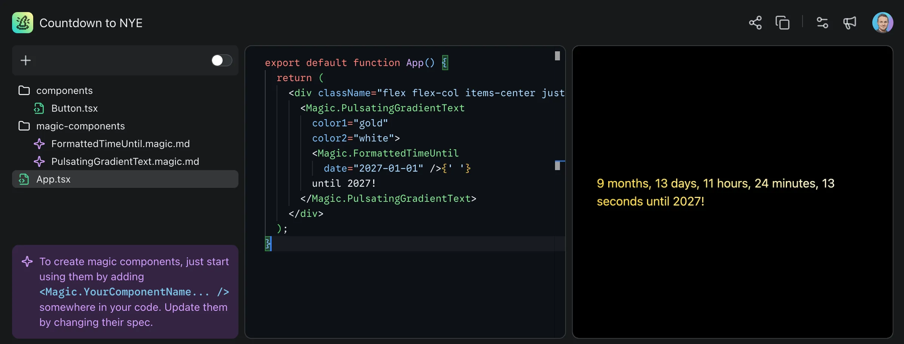Open Button.tsx file

74,108
